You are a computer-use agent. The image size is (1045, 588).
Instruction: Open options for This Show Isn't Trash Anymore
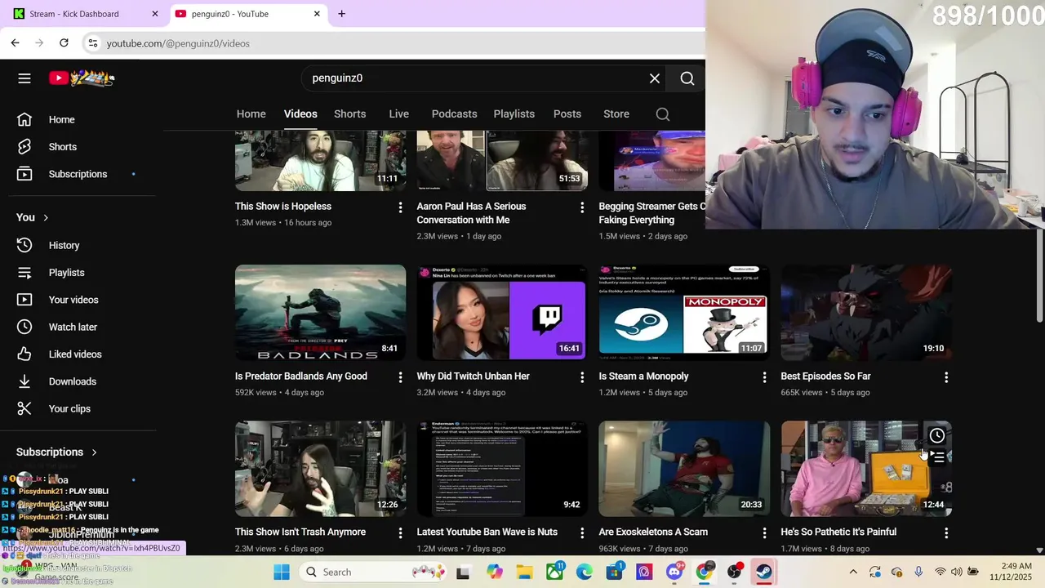(x=400, y=532)
